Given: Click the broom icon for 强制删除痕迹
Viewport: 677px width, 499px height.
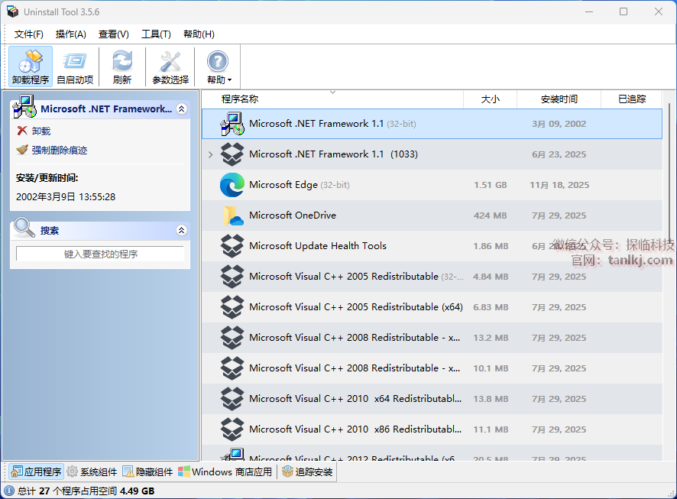Looking at the screenshot, I should 22,150.
